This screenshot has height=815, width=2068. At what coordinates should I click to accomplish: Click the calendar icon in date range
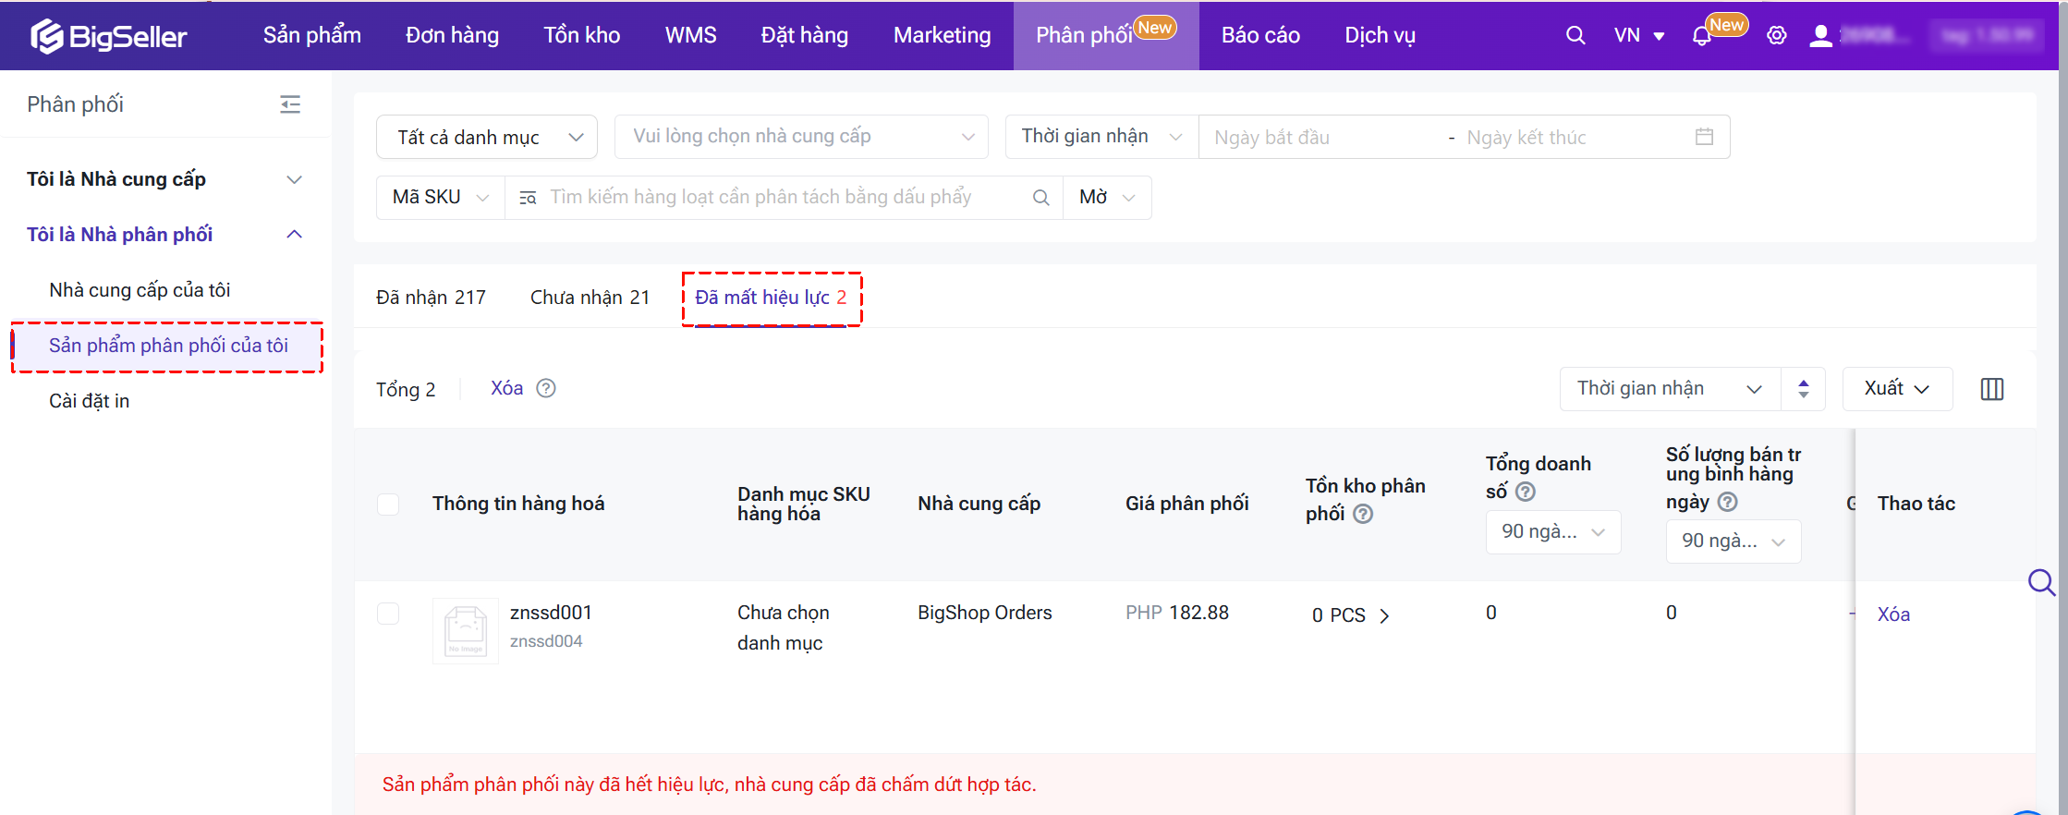[1704, 137]
